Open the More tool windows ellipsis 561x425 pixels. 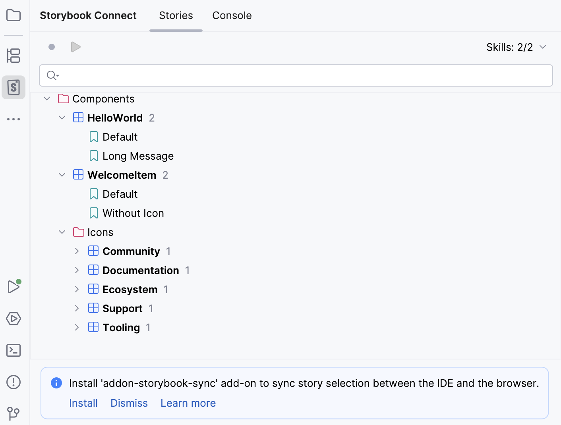(14, 119)
